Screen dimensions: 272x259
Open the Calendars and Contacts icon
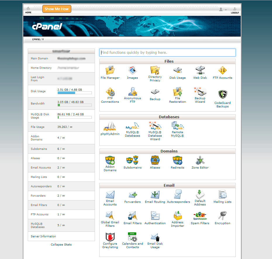(x=133, y=237)
